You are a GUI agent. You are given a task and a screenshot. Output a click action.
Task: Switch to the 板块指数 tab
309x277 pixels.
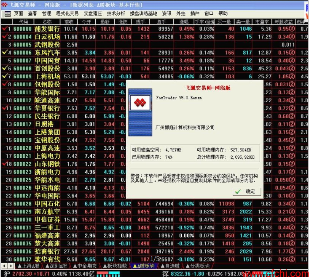coord(115,266)
